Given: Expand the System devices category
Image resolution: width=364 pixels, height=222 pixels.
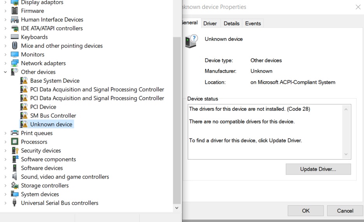Looking at the screenshot, I should coord(5,194).
